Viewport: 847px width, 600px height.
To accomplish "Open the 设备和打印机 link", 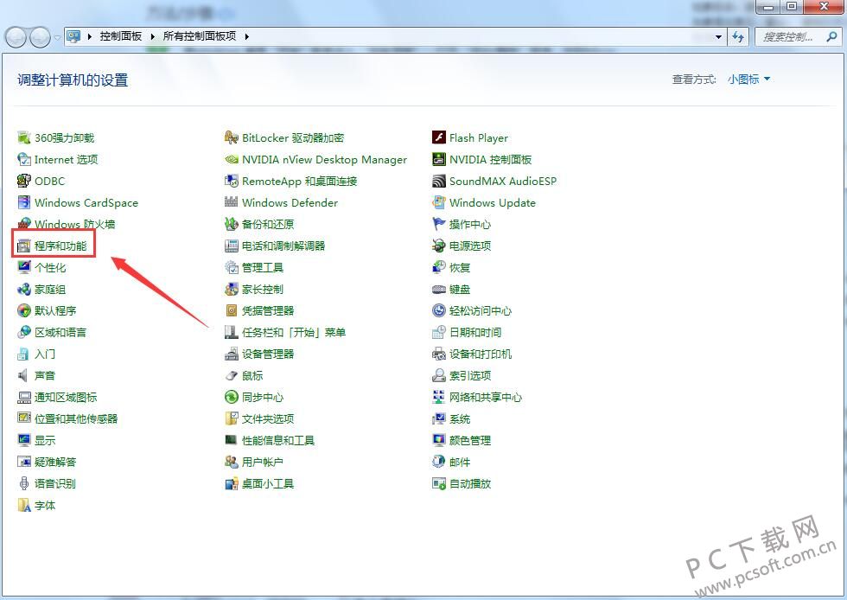I will click(x=481, y=354).
